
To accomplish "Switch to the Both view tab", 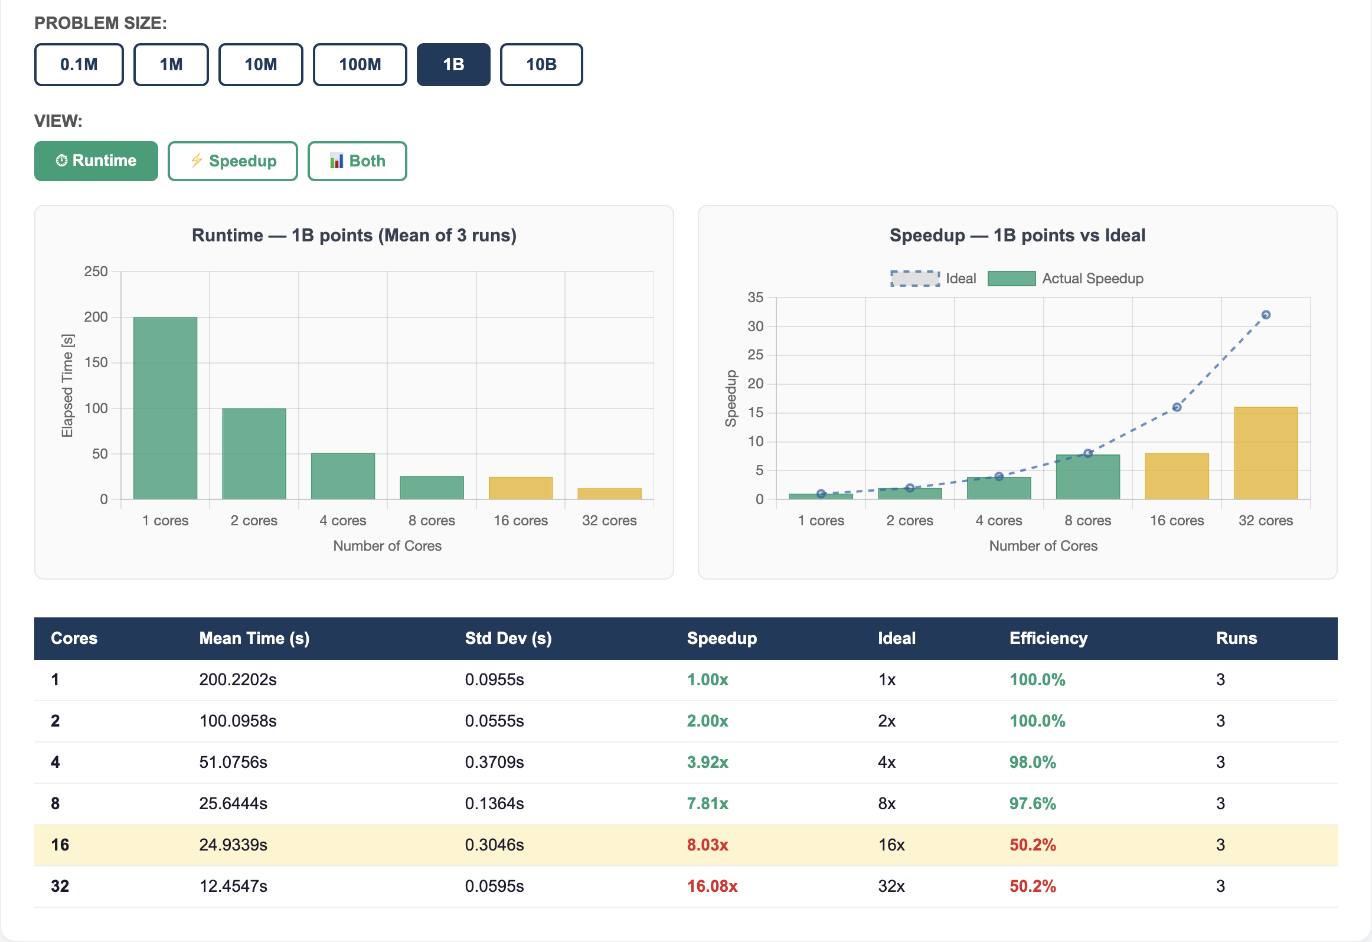I will pyautogui.click(x=357, y=161).
